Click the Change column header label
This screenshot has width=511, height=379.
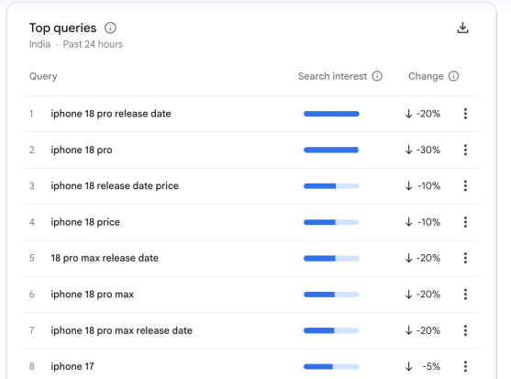426,76
